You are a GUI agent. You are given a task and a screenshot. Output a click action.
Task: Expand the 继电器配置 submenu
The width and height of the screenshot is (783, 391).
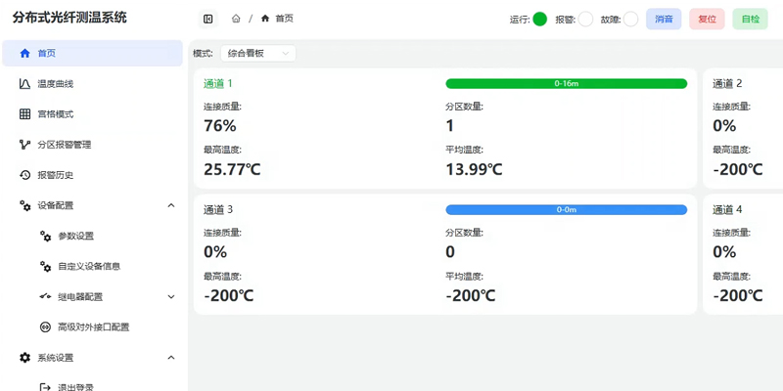coord(171,296)
